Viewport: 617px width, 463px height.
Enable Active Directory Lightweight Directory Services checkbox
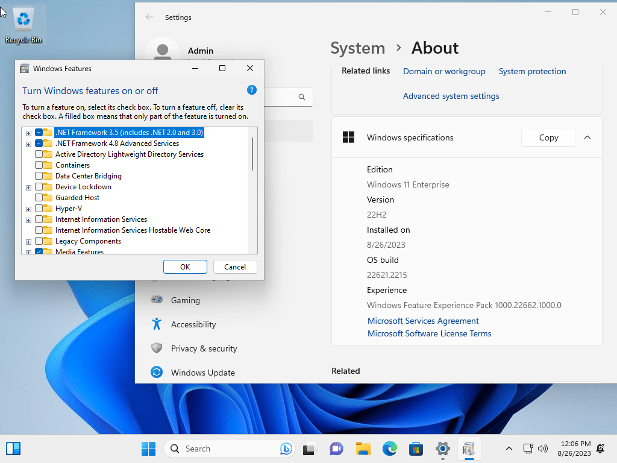tap(39, 154)
